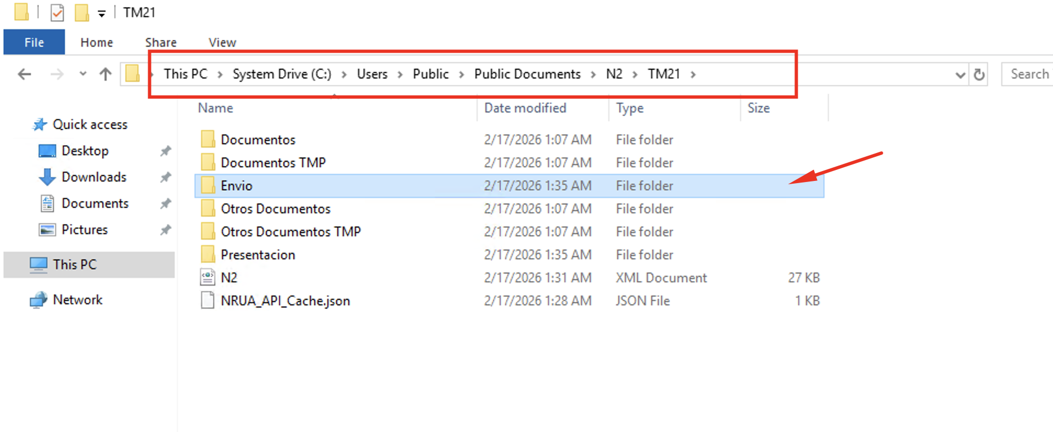Image resolution: width=1053 pixels, height=432 pixels.
Task: Click the Properties icon in title bar
Action: point(57,13)
